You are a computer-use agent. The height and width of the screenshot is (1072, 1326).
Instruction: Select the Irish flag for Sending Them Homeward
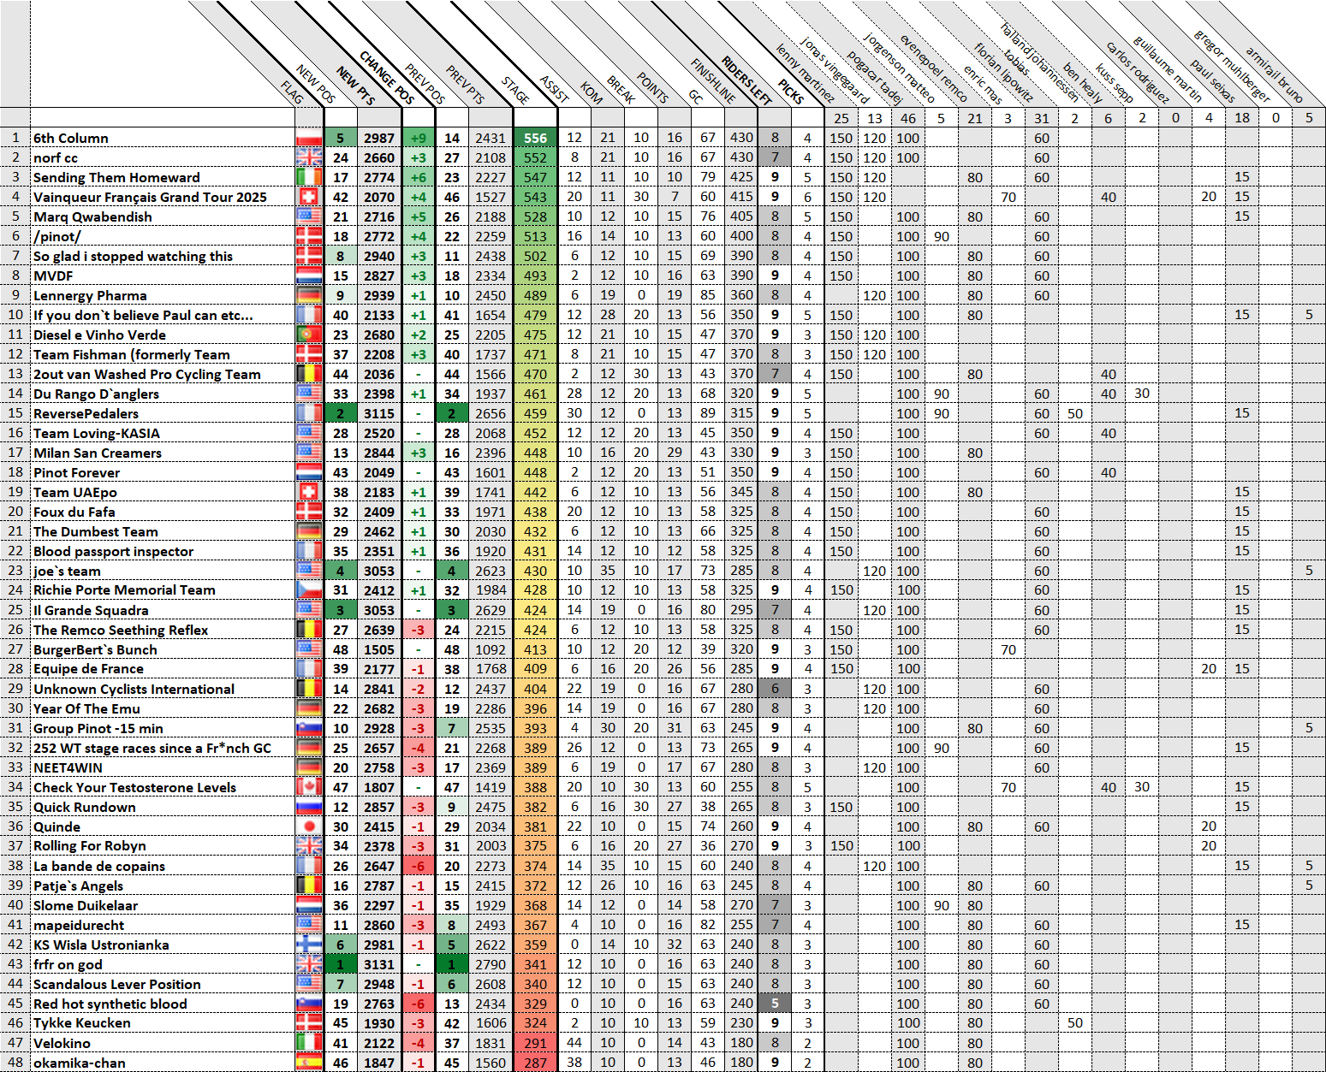[309, 177]
